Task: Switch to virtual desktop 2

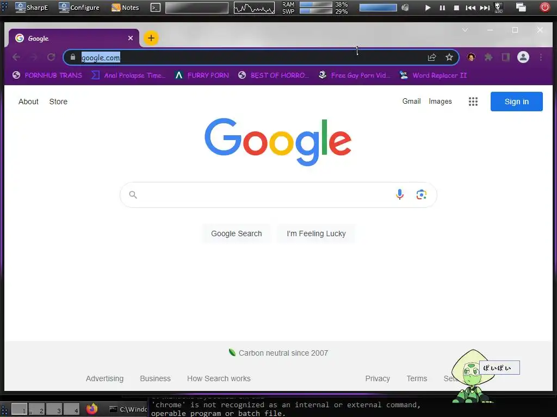Action: [x=36, y=409]
